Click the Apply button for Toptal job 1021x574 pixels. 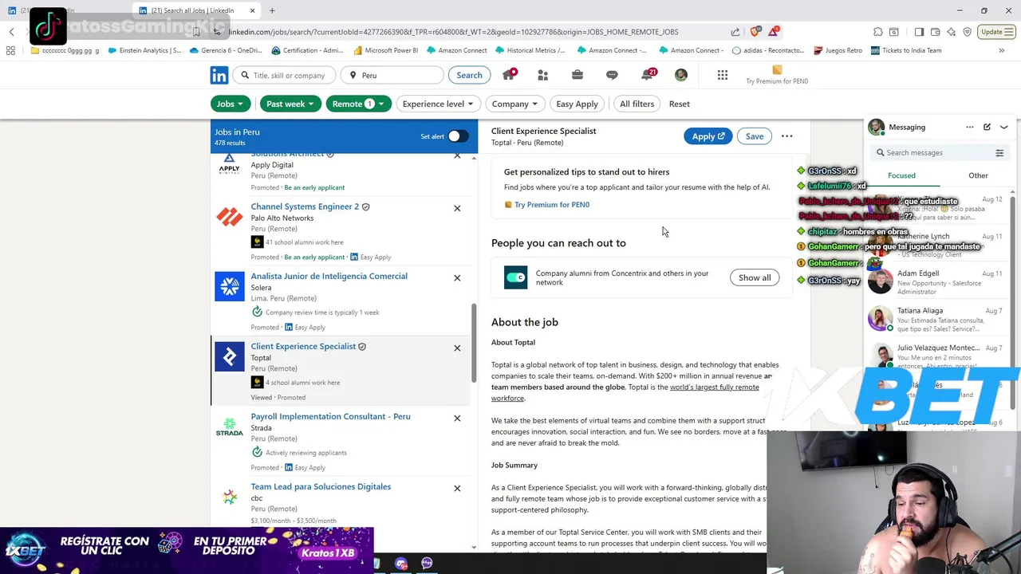708,136
